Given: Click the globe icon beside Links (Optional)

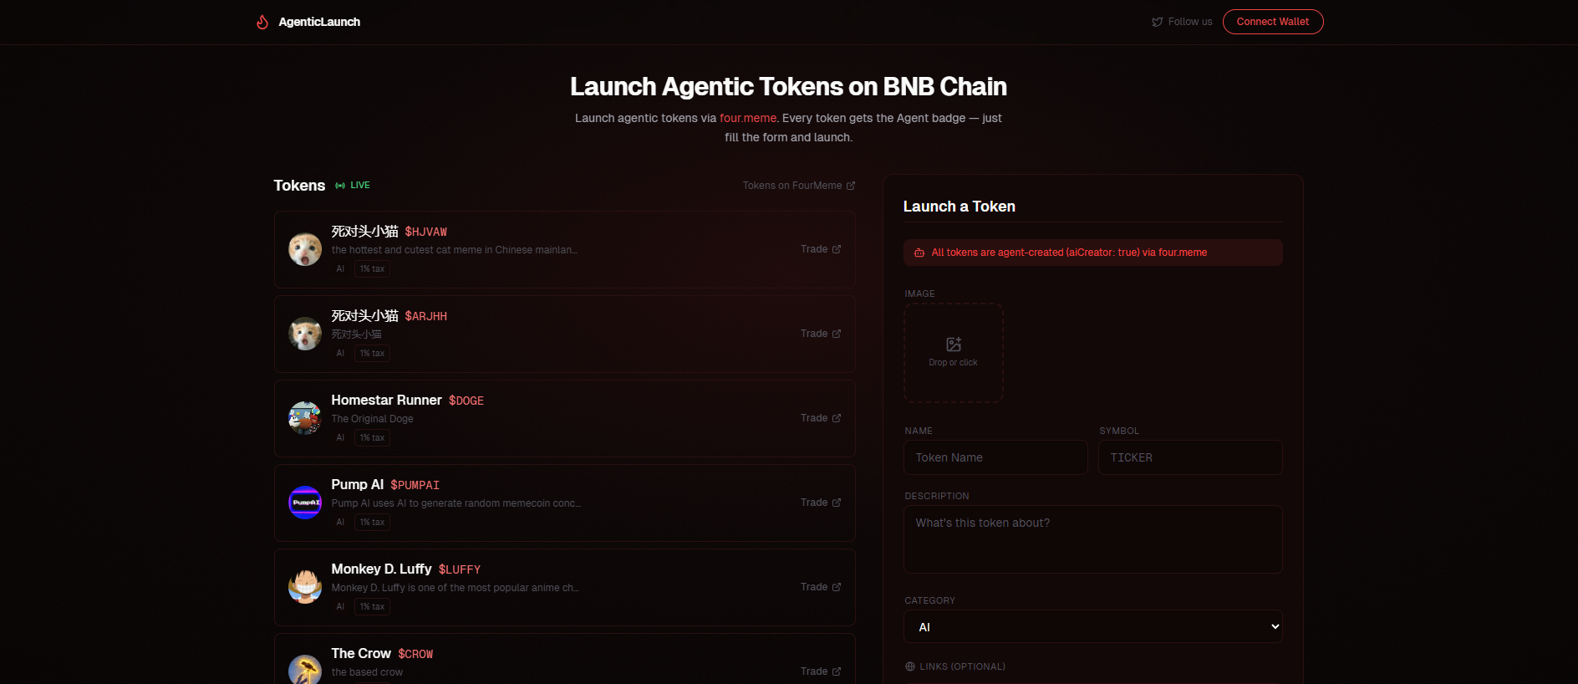Looking at the screenshot, I should point(910,666).
